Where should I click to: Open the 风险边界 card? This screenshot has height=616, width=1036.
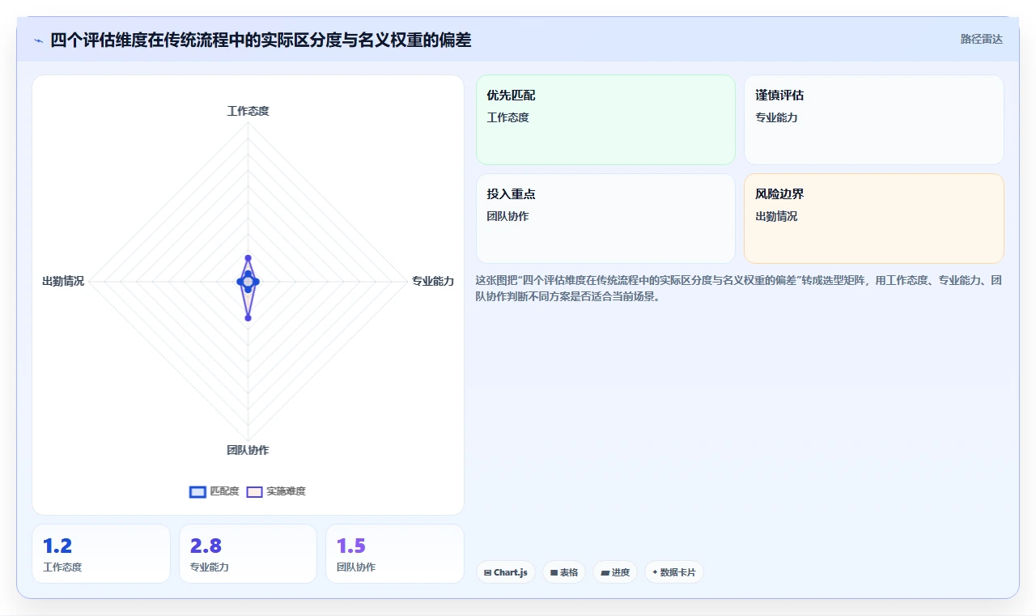coord(874,219)
